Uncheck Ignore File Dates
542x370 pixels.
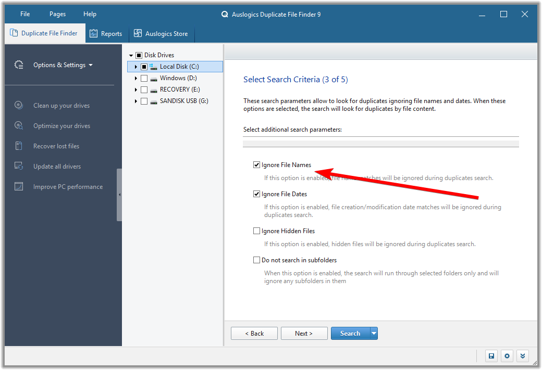tap(256, 194)
